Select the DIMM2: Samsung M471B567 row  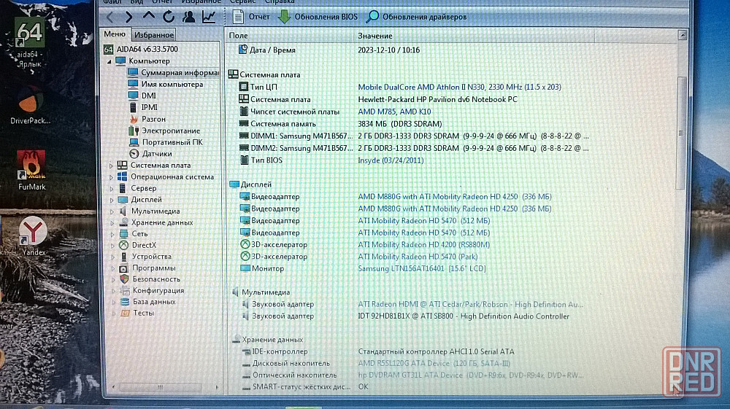point(413,148)
